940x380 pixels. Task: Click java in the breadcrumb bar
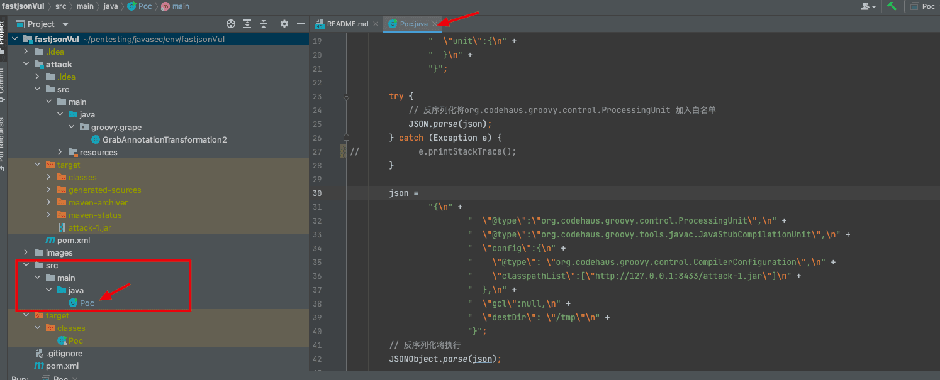click(110, 6)
